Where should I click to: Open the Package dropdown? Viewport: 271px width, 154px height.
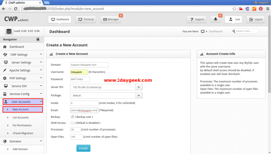pyautogui.click(x=139, y=95)
